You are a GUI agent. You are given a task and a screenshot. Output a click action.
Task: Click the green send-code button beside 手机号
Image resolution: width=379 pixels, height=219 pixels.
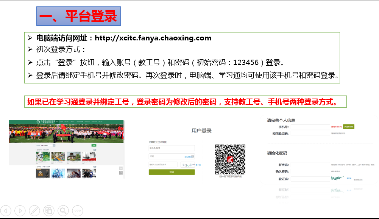(349, 127)
